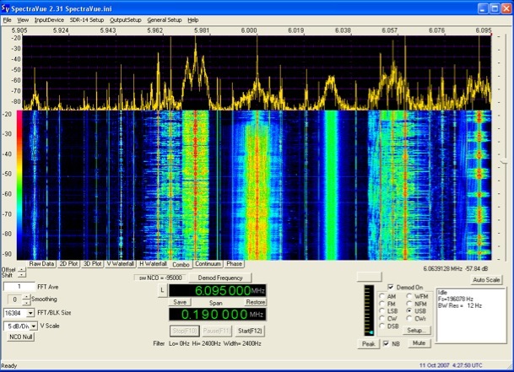514x372 pixels.
Task: Switch to the Raw Data tab
Action: [41, 264]
